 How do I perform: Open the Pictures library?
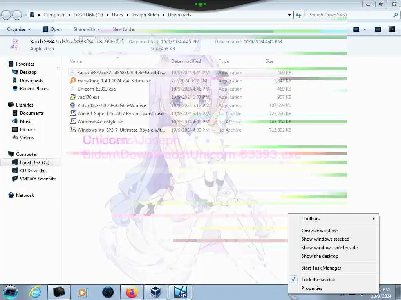[x=28, y=129]
